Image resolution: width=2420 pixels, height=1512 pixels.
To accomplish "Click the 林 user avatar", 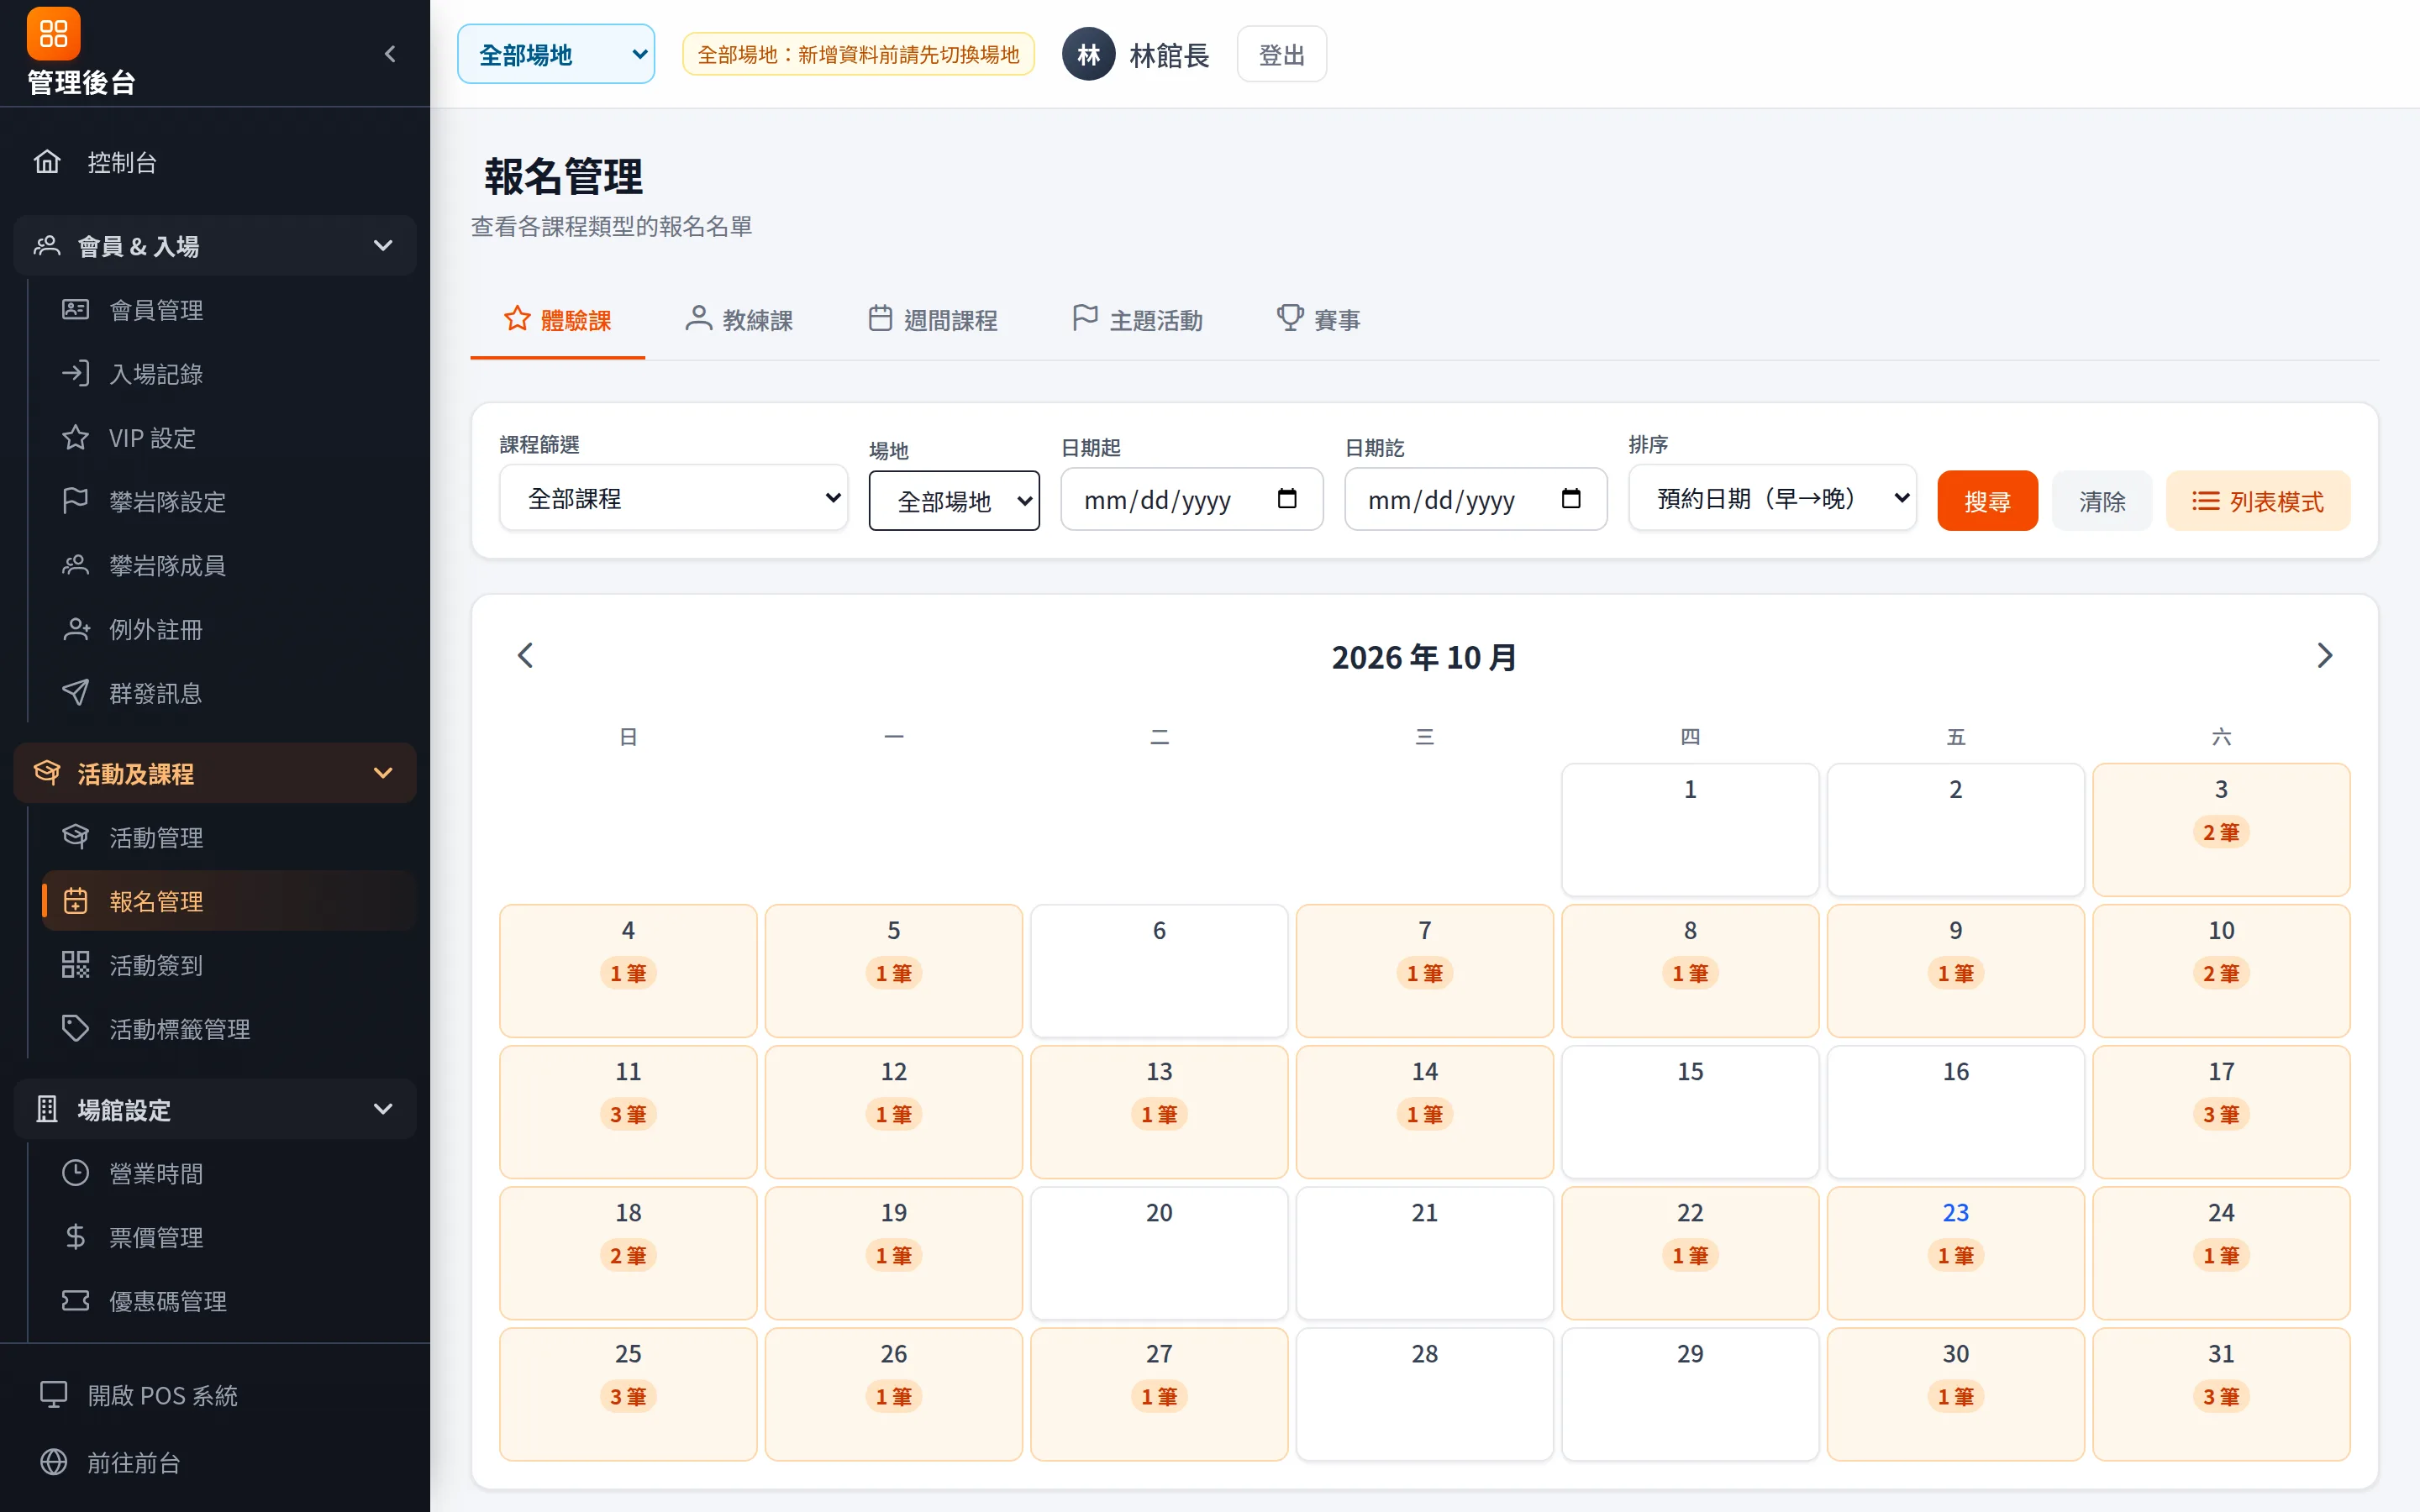I will [x=1088, y=54].
